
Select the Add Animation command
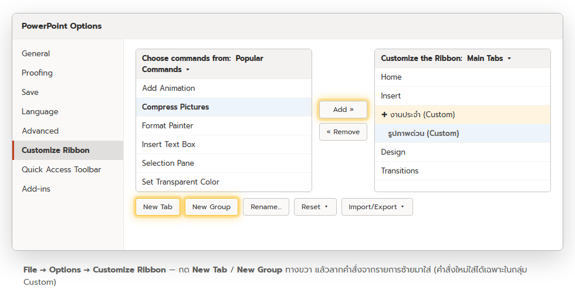tap(224, 88)
